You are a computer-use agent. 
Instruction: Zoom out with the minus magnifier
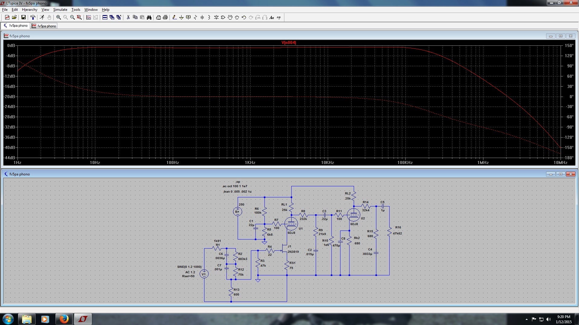[72, 17]
